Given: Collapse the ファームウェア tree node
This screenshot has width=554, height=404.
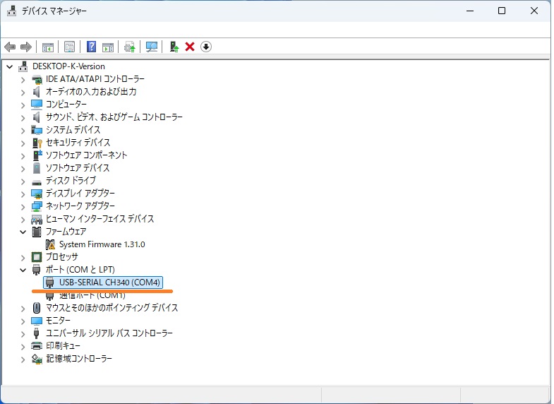Looking at the screenshot, I should coord(23,232).
